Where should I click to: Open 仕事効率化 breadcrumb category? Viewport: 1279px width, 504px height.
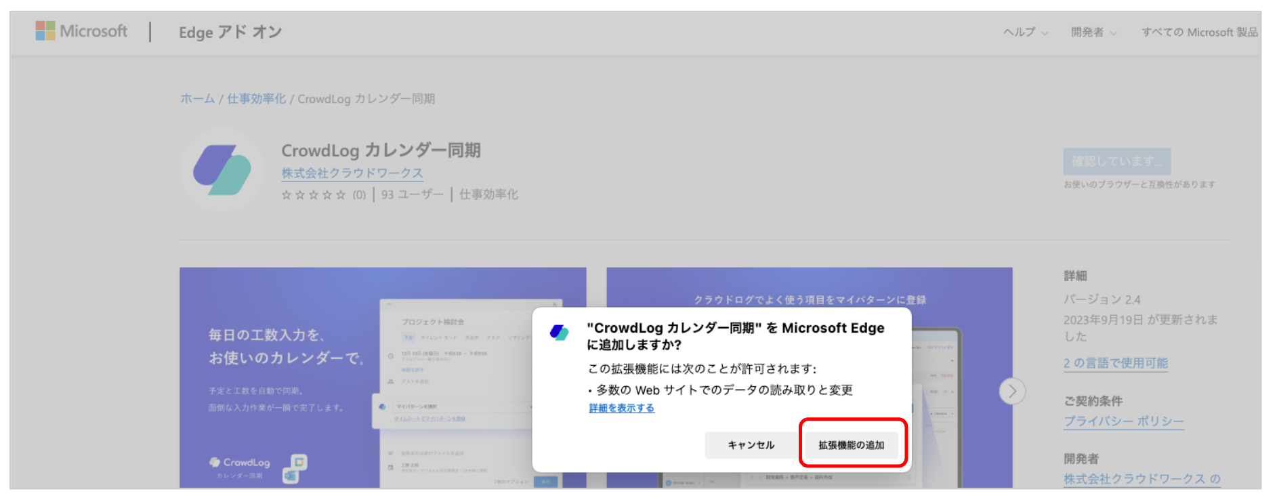point(256,99)
